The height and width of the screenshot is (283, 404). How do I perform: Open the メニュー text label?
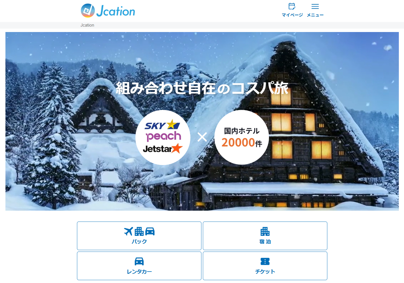(x=315, y=15)
